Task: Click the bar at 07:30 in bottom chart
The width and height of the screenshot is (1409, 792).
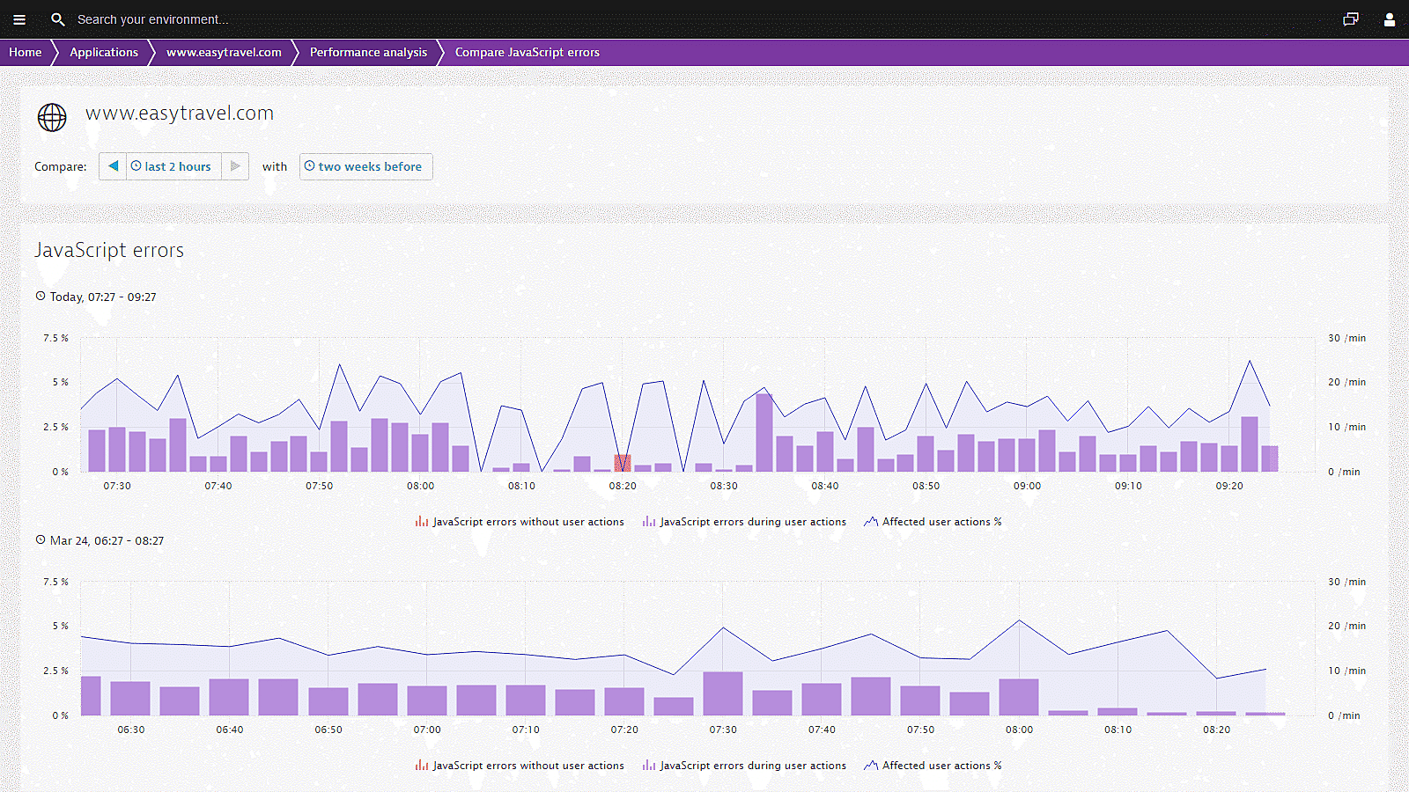Action: [723, 693]
